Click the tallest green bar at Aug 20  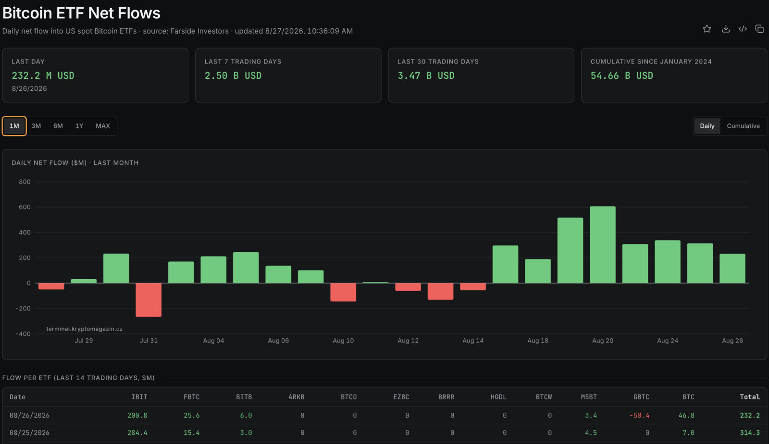coord(603,245)
